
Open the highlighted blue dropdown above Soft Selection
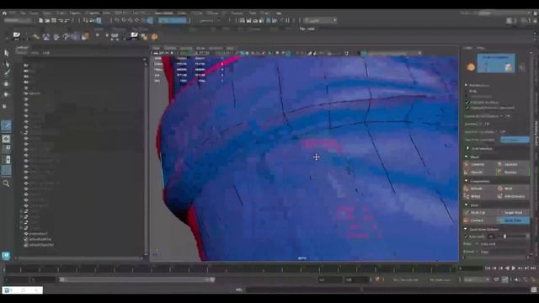coord(515,140)
